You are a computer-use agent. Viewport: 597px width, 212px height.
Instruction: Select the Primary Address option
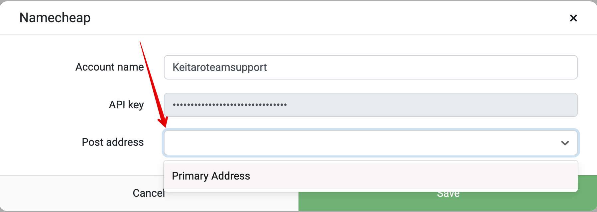point(211,176)
